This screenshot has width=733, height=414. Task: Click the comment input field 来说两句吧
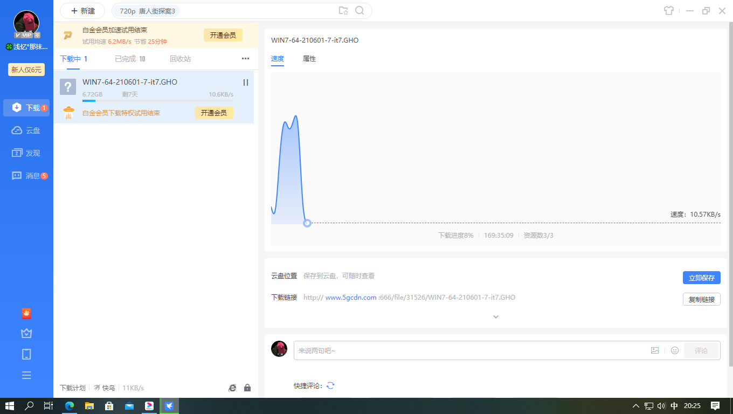(x=469, y=350)
